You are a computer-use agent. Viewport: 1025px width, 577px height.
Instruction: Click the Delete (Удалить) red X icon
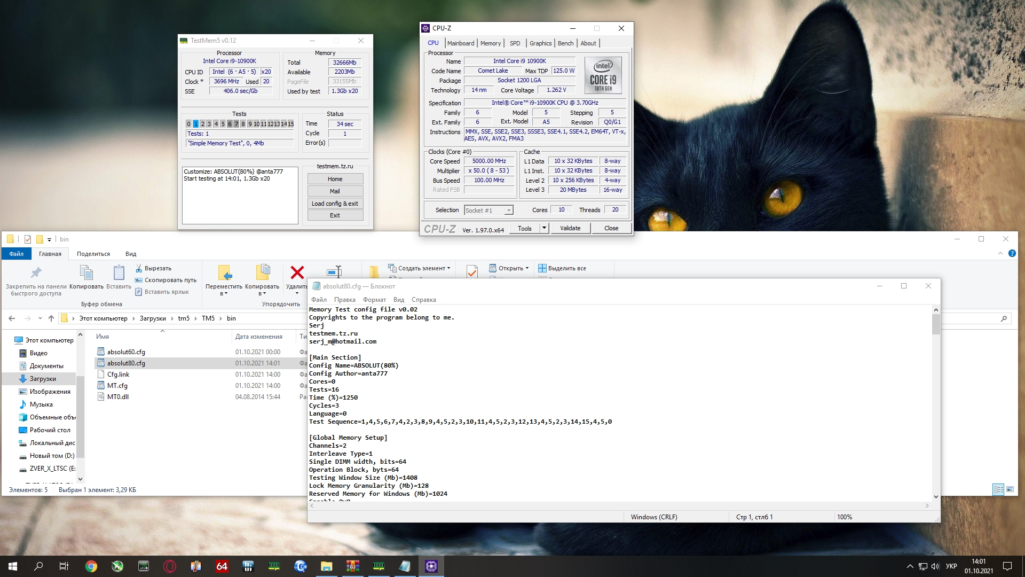tap(297, 272)
